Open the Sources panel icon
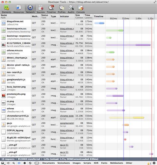 41,8
